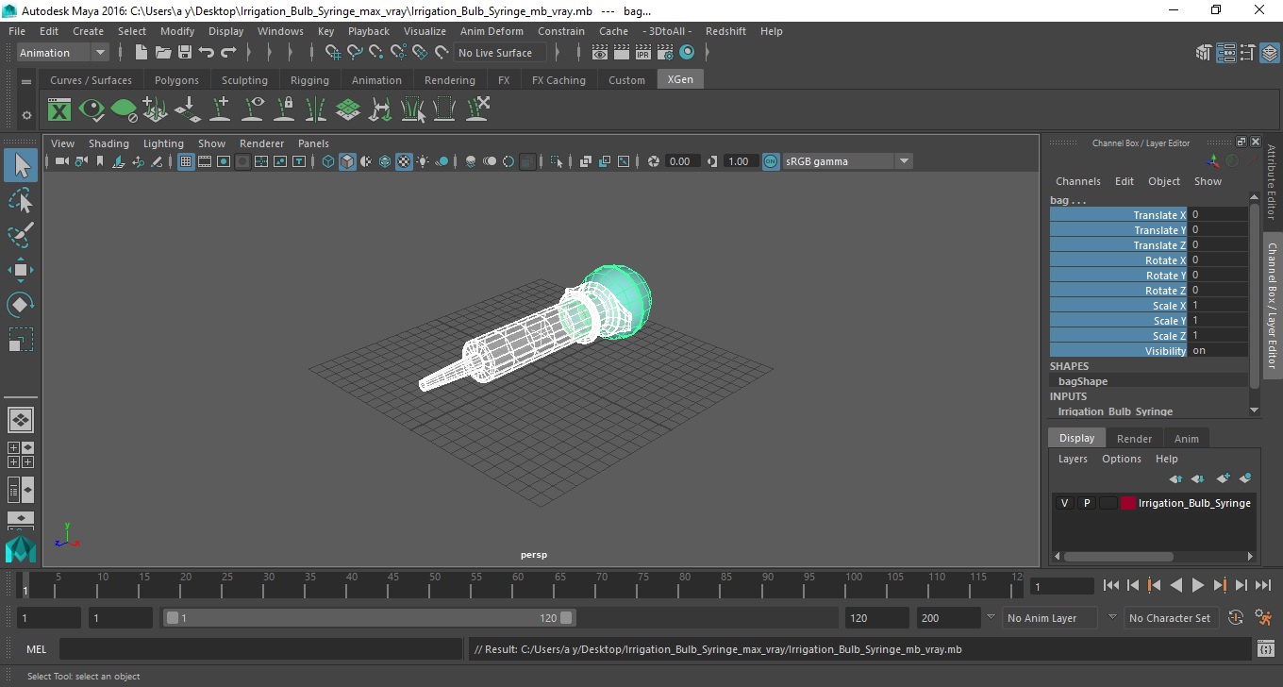The width and height of the screenshot is (1283, 687).
Task: Click the Options menu in Layer Editor
Action: click(1122, 459)
